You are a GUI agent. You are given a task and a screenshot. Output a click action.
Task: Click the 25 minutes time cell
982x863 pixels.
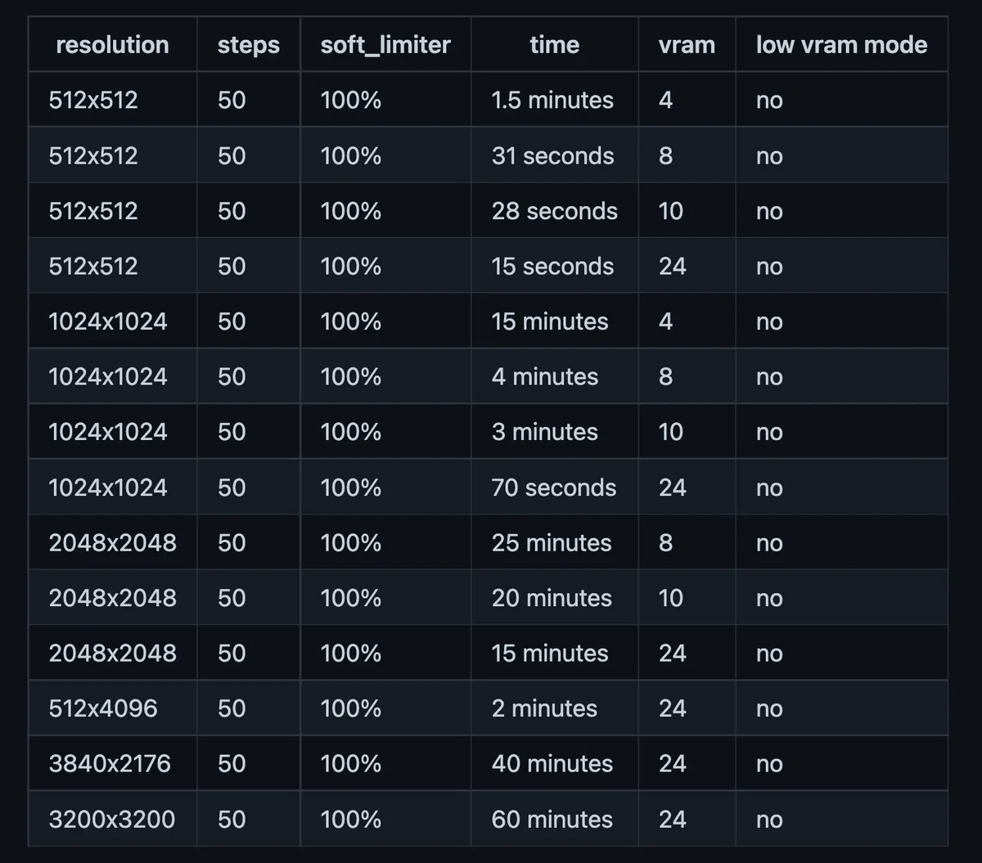554,543
